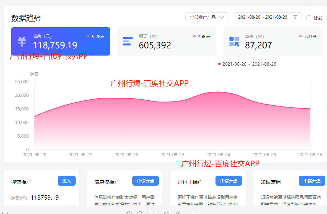
Task: Click the stacked bars icon on 展现 card
Action: (128, 41)
